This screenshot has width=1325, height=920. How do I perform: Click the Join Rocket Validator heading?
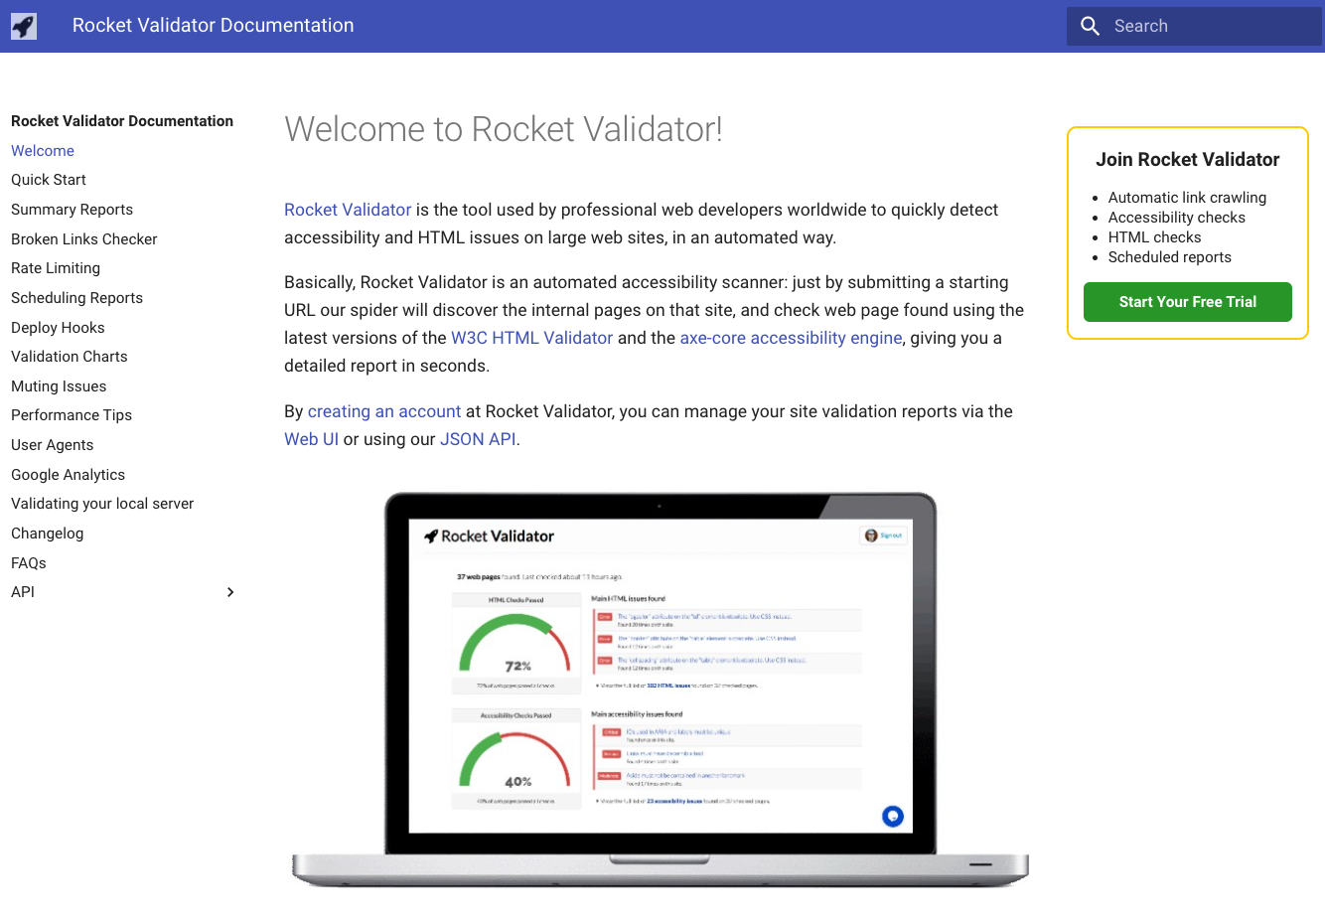pos(1187,160)
